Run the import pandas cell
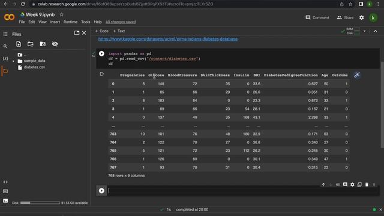 tap(101, 53)
